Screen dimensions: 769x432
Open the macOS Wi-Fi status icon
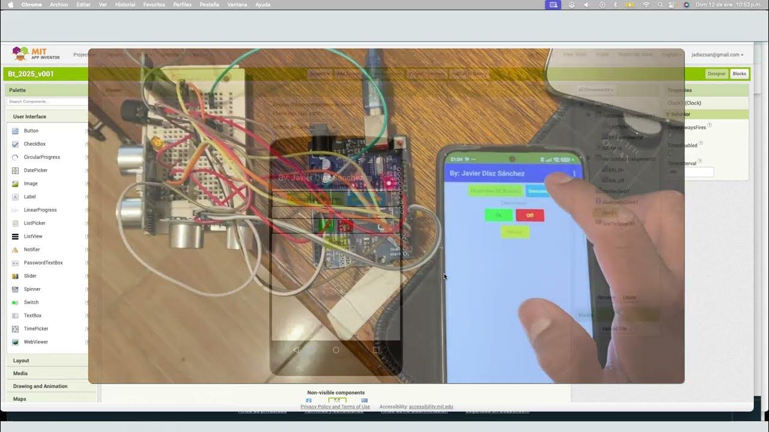646,4
